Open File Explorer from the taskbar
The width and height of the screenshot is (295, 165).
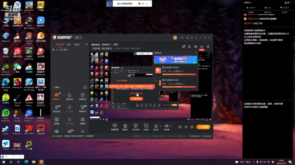34,162
